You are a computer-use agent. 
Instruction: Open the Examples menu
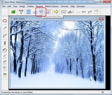point(81,6)
